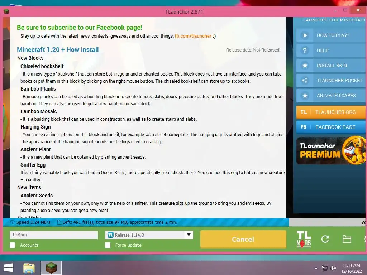Click the Ancient Plant heading
The height and width of the screenshot is (275, 367).
[35, 149]
